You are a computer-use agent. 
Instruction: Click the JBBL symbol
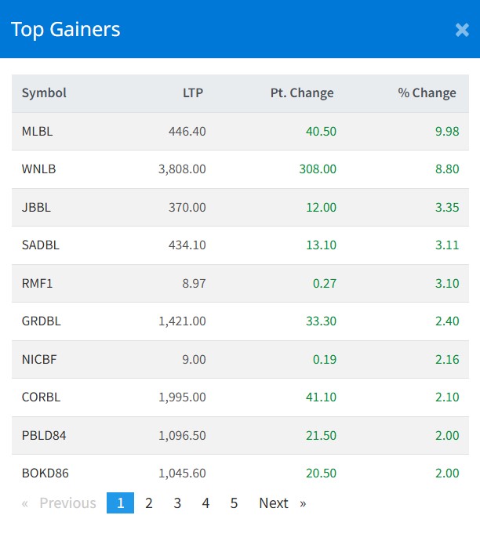coord(37,207)
